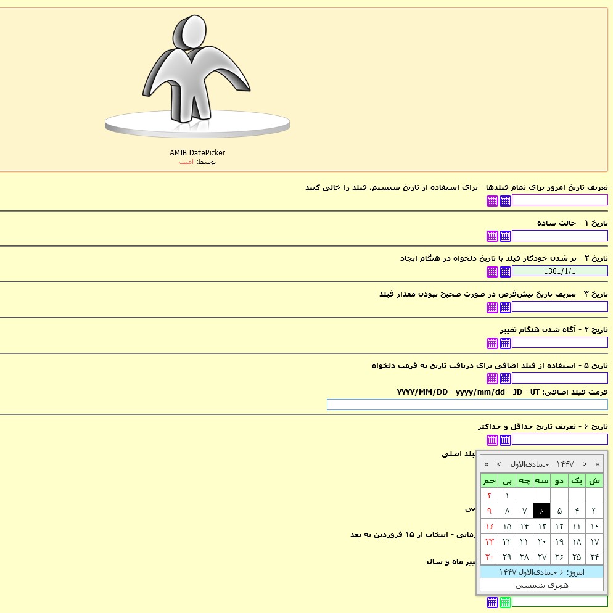This screenshot has width=613, height=613.
Task: Click the header "جمادی‌الاول ۱۴۴۷" in the picker
Action: (x=543, y=464)
